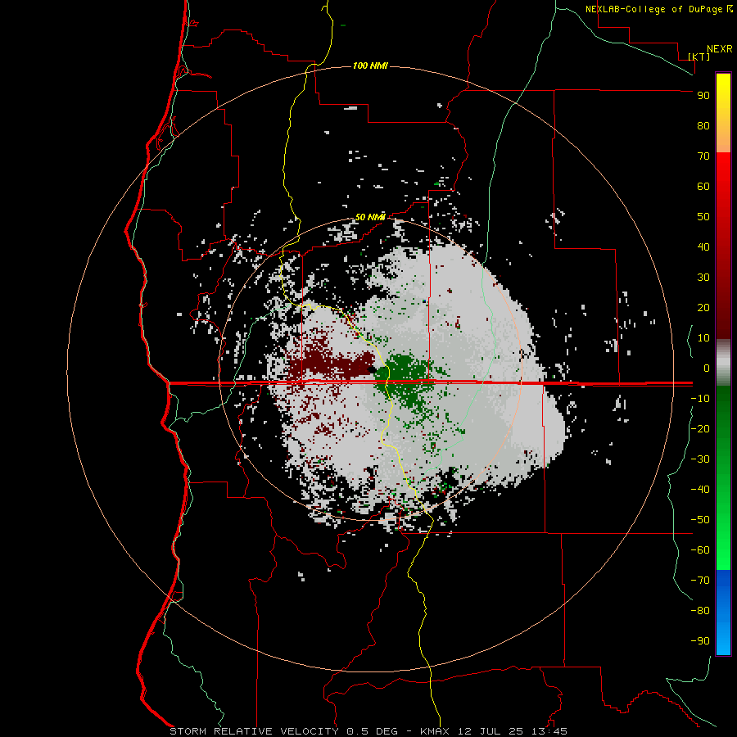
Task: Click the 20 value on the velocity scale
Action: [703, 307]
